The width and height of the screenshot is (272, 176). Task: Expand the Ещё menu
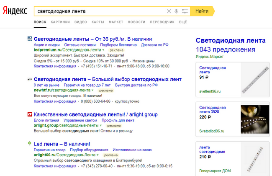pyautogui.click(x=183, y=22)
